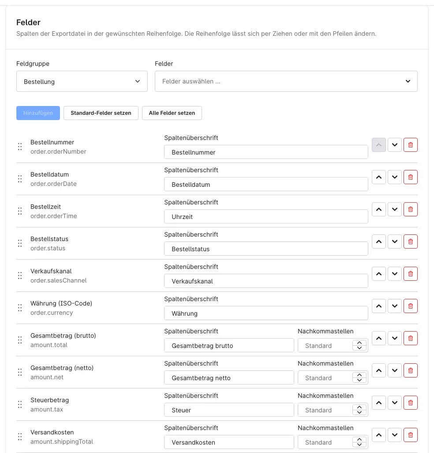This screenshot has height=453, width=434.
Task: Click the Alle Felder setzen button
Action: pos(172,113)
